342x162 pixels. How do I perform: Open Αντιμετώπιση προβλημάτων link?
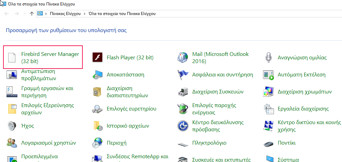click(x=39, y=75)
